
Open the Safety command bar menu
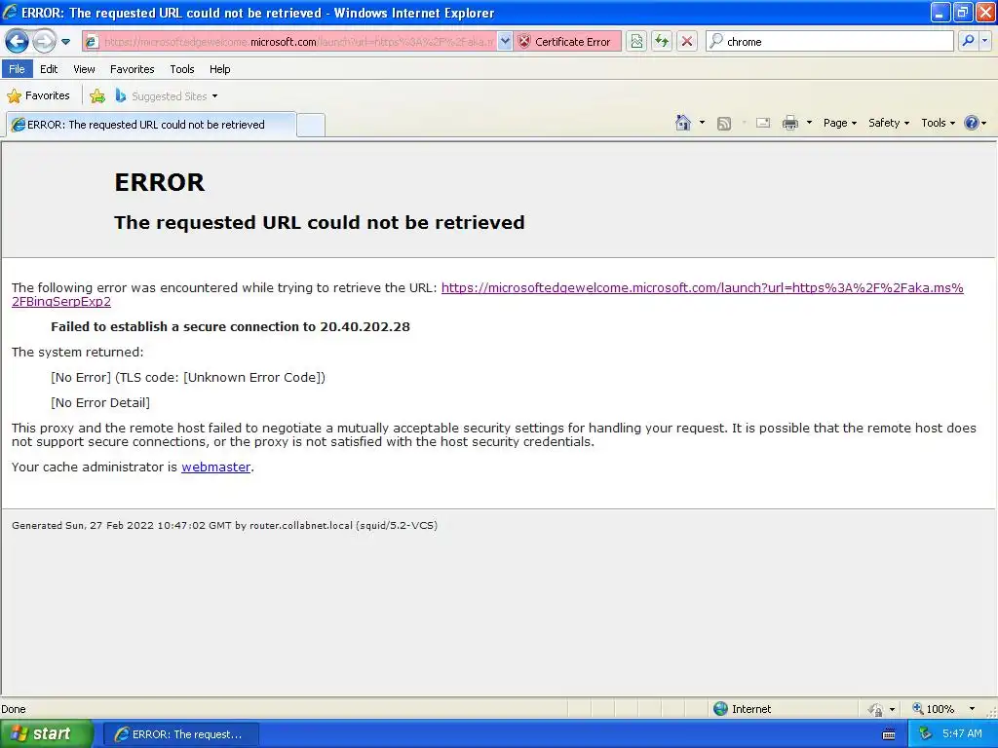click(889, 123)
